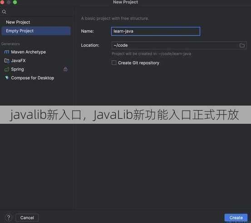Enable Create Git repository checkbox
The height and width of the screenshot is (223, 251).
pos(114,63)
